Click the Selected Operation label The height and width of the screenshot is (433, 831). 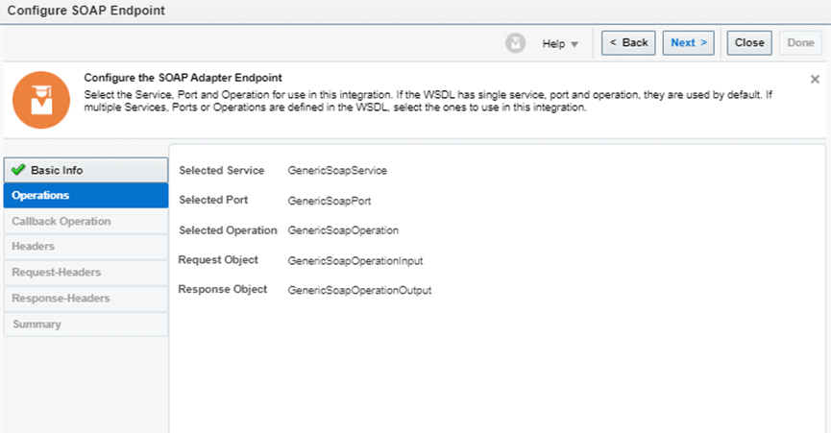coord(228,230)
